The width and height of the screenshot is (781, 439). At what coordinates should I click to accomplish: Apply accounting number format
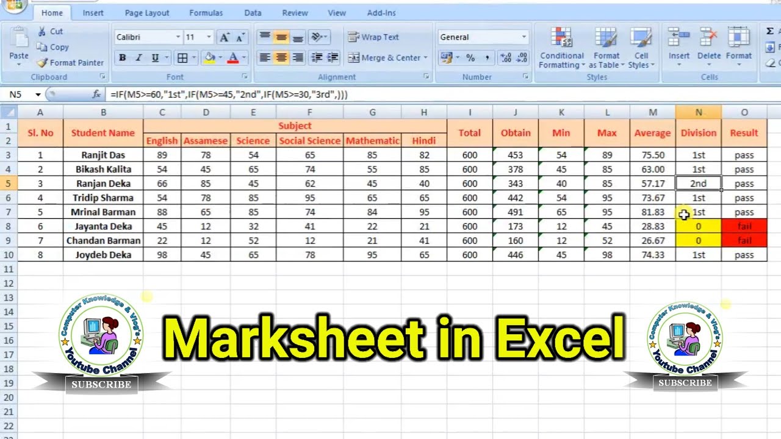447,58
